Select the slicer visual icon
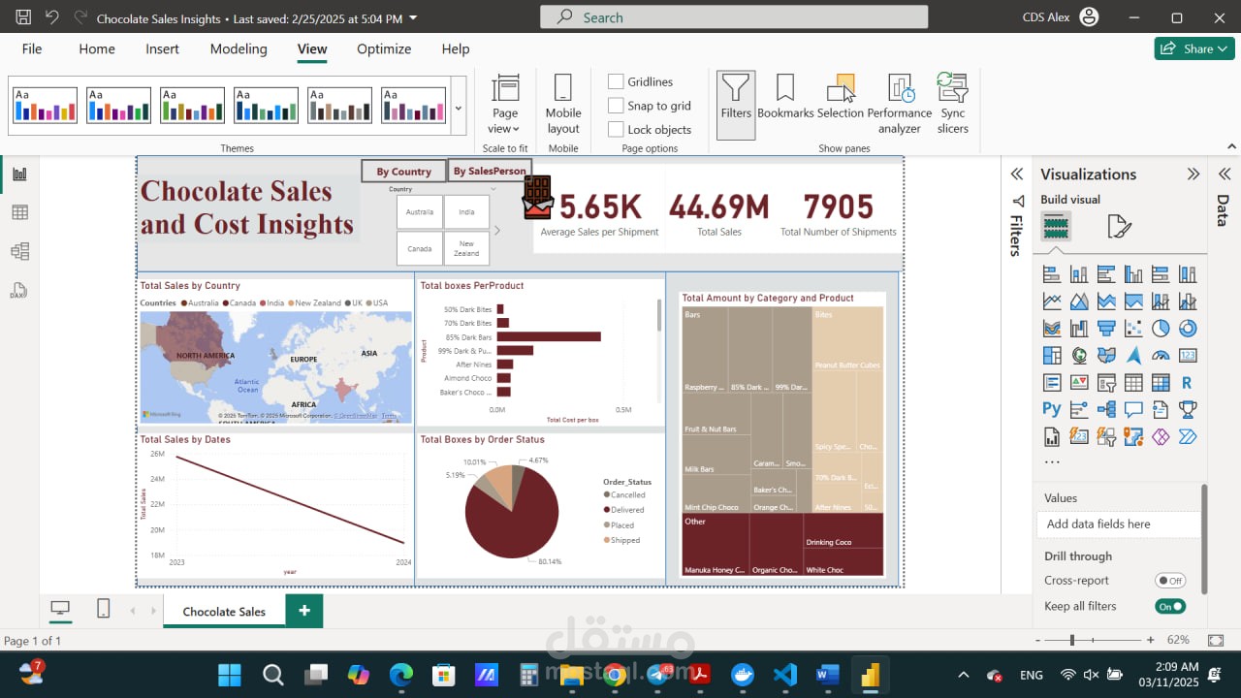Viewport: 1241px width, 698px height. click(x=1106, y=383)
